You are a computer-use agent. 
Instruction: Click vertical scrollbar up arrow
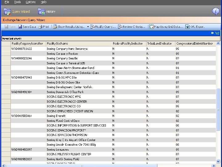pos(218,44)
